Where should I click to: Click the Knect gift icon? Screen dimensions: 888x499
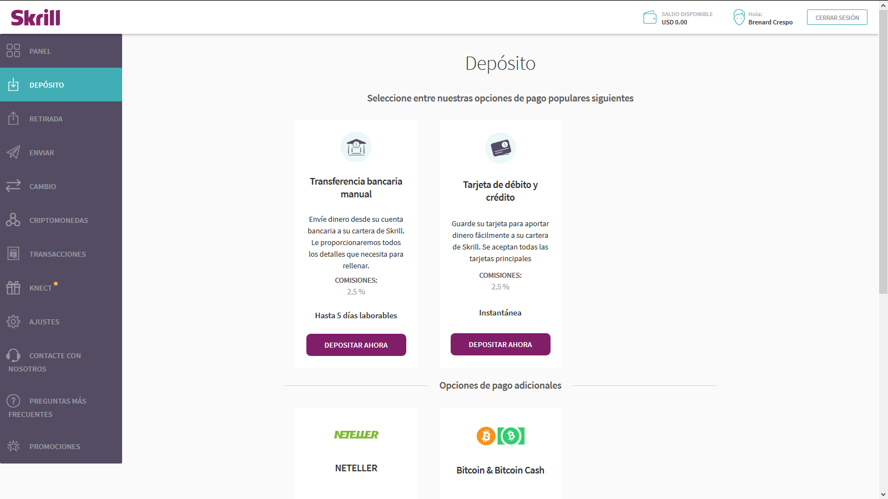point(13,287)
